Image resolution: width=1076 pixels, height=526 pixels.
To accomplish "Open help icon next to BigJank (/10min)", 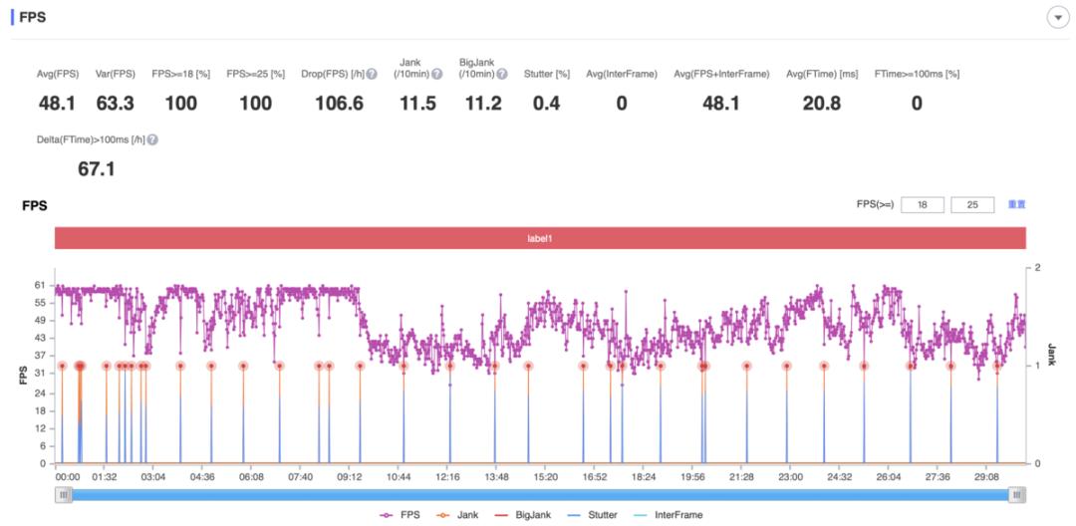I will tap(502, 74).
